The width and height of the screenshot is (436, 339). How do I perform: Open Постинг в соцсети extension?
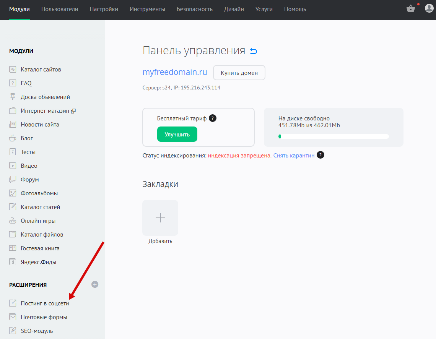(45, 303)
